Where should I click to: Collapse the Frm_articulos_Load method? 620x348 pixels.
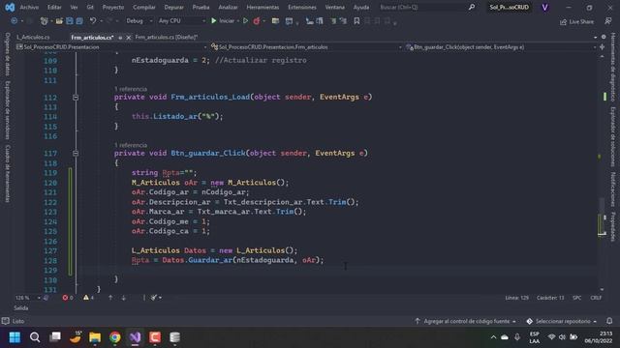click(76, 97)
